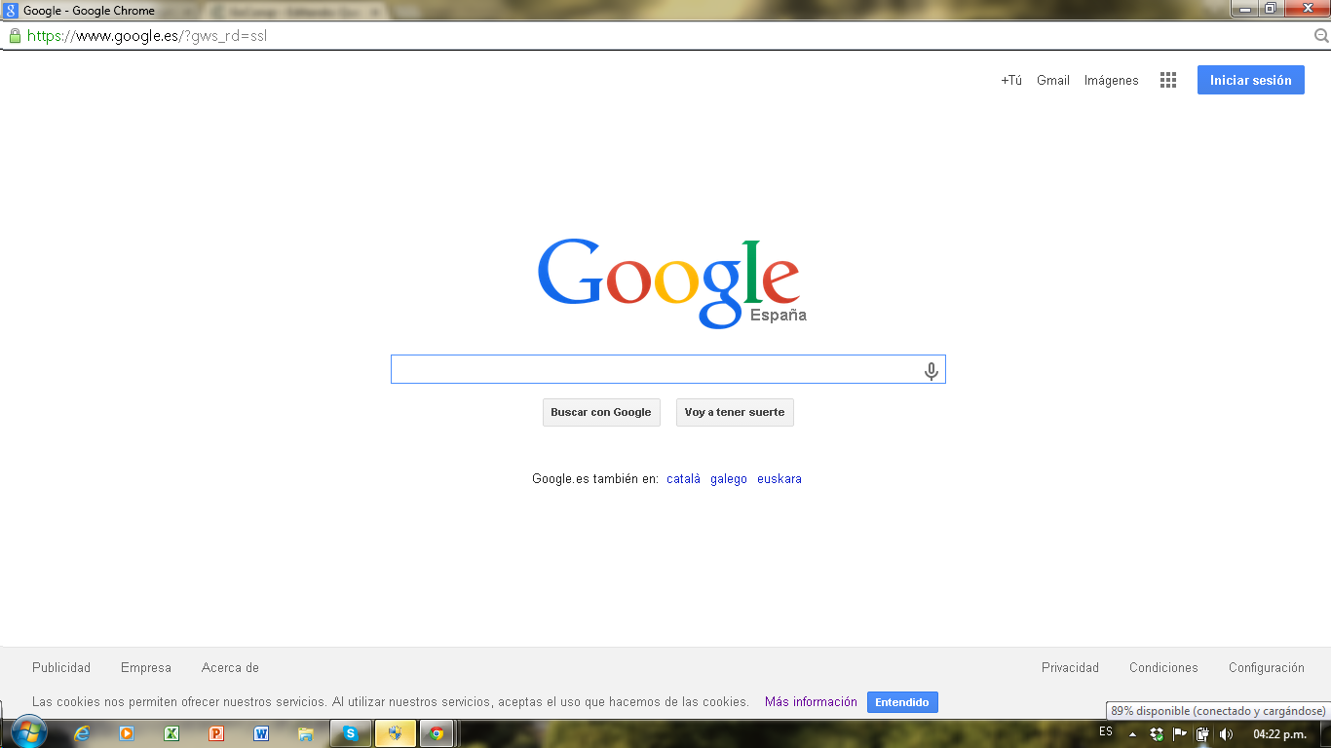Click the Iniciar sesión button
1331x748 pixels.
click(x=1251, y=80)
